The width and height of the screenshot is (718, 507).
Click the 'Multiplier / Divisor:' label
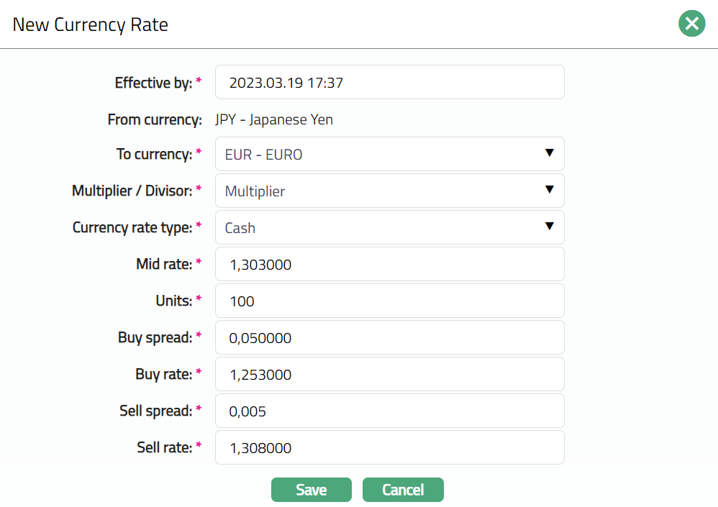[x=132, y=191]
